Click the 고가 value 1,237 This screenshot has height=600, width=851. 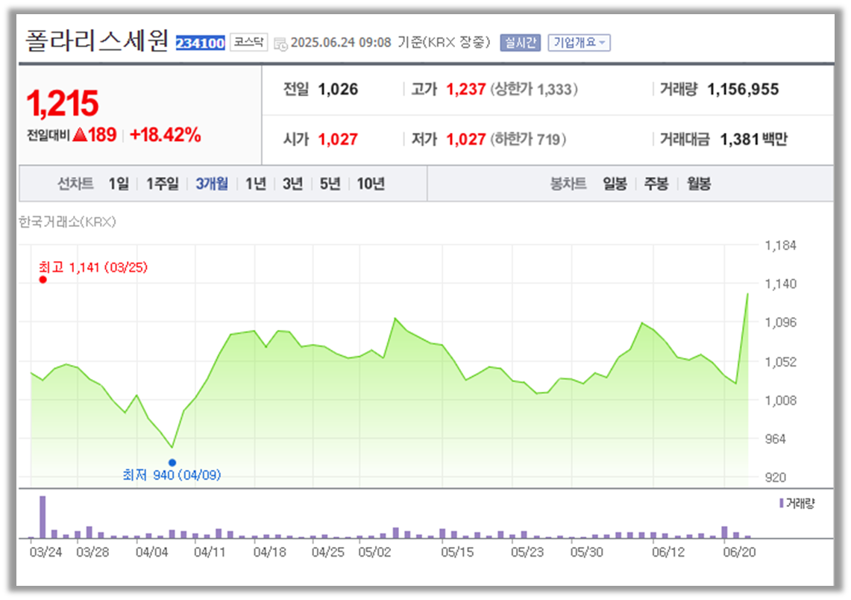pyautogui.click(x=465, y=89)
